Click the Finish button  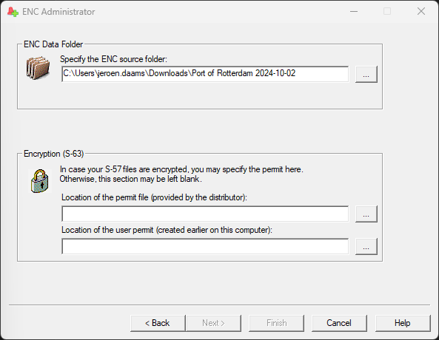coord(276,323)
